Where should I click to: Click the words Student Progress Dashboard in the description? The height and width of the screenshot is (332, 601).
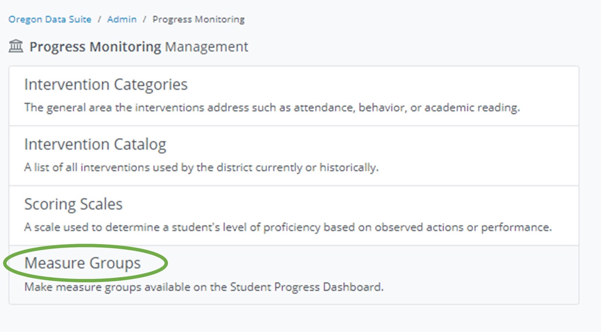click(306, 287)
